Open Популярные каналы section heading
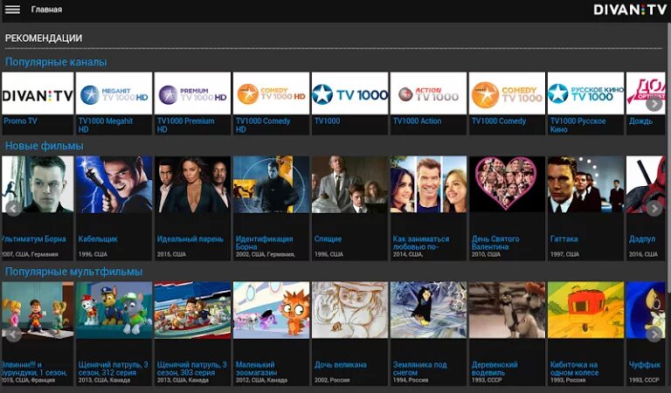Image resolution: width=671 pixels, height=393 pixels. [56, 62]
